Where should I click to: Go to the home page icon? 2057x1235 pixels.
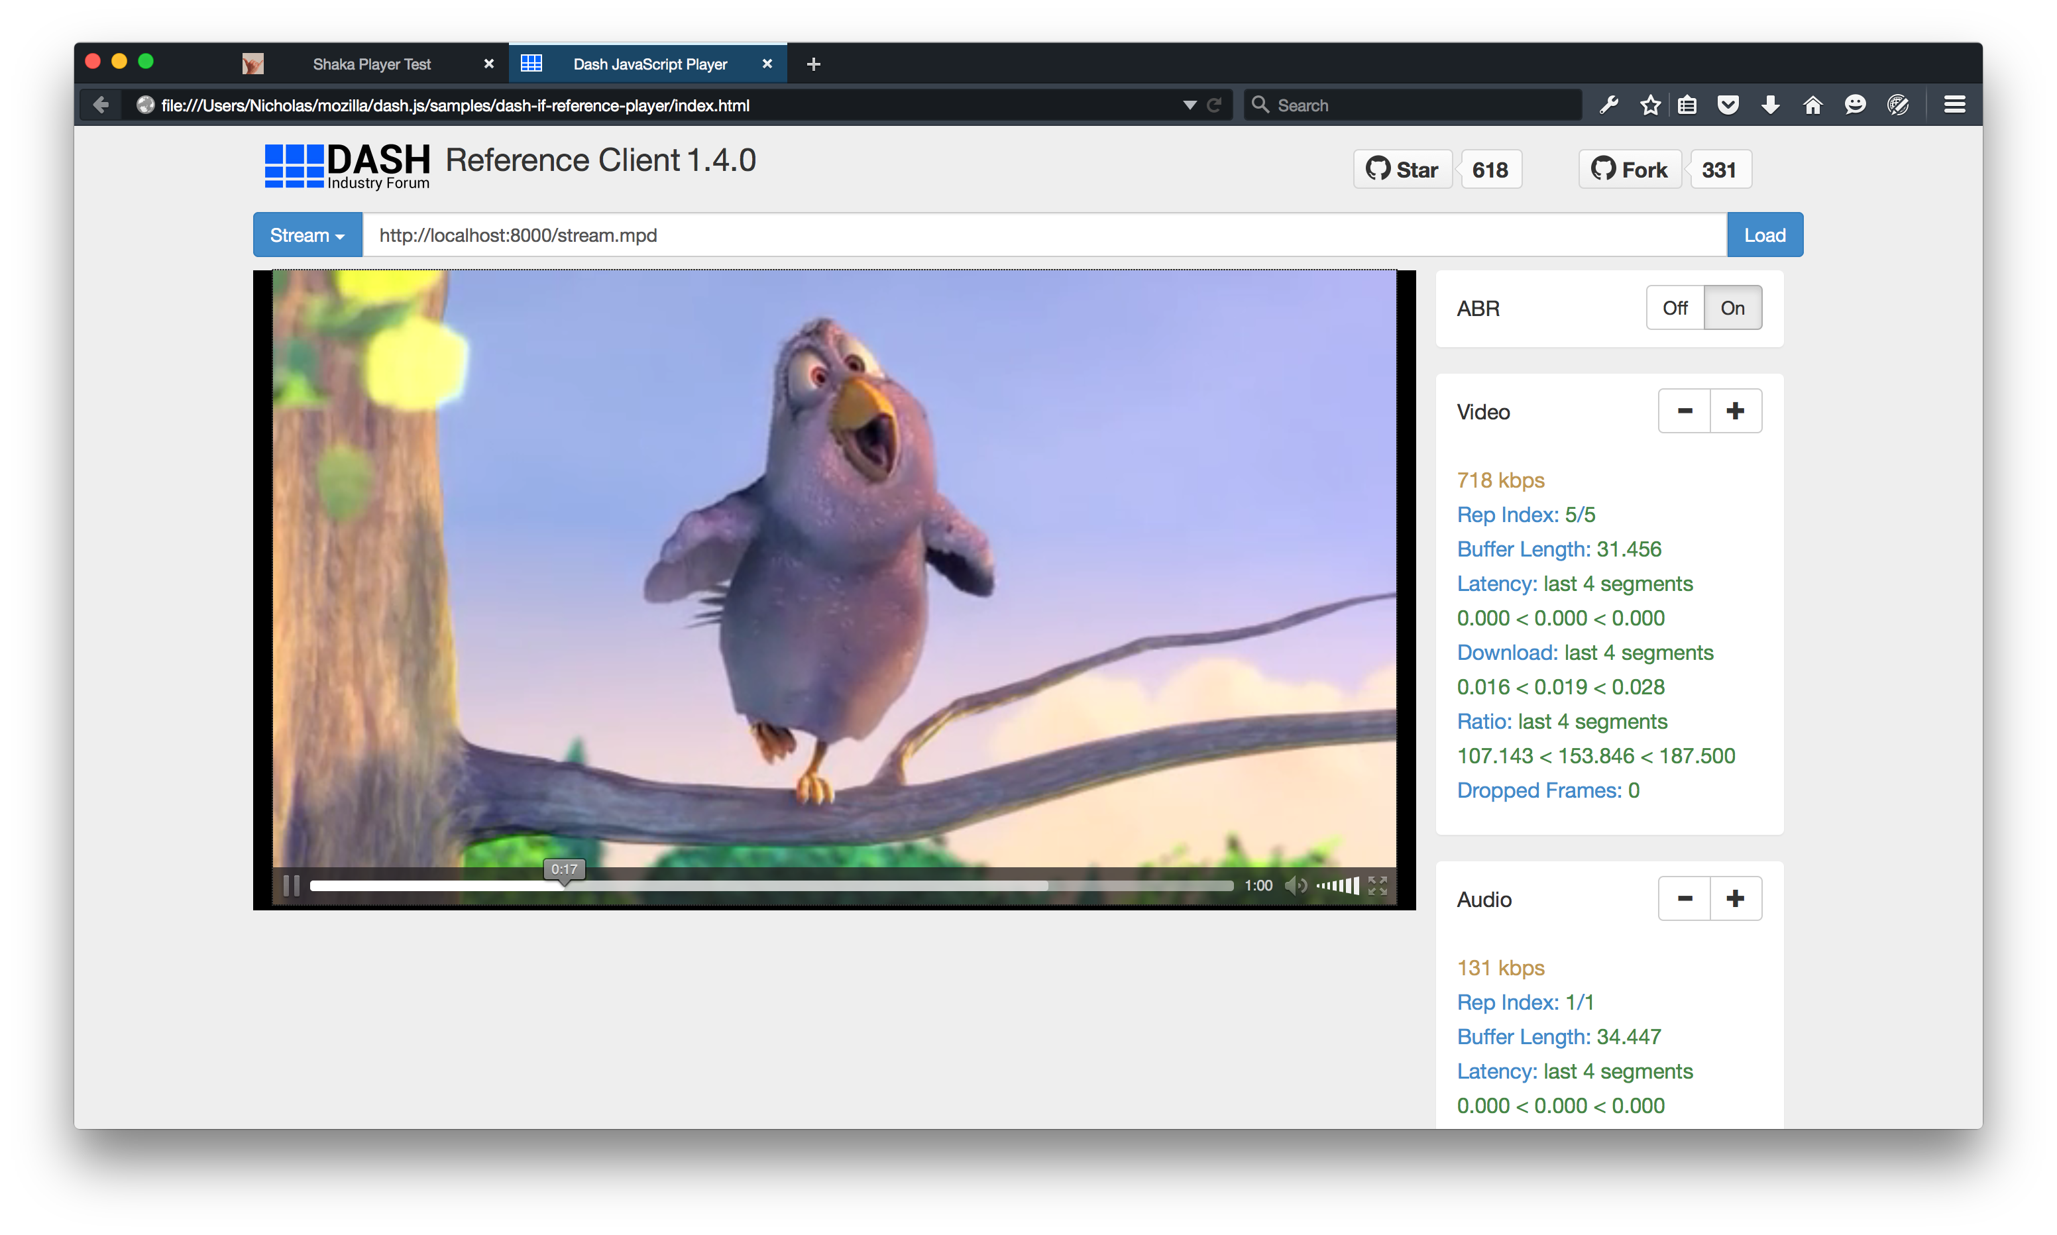point(1812,105)
